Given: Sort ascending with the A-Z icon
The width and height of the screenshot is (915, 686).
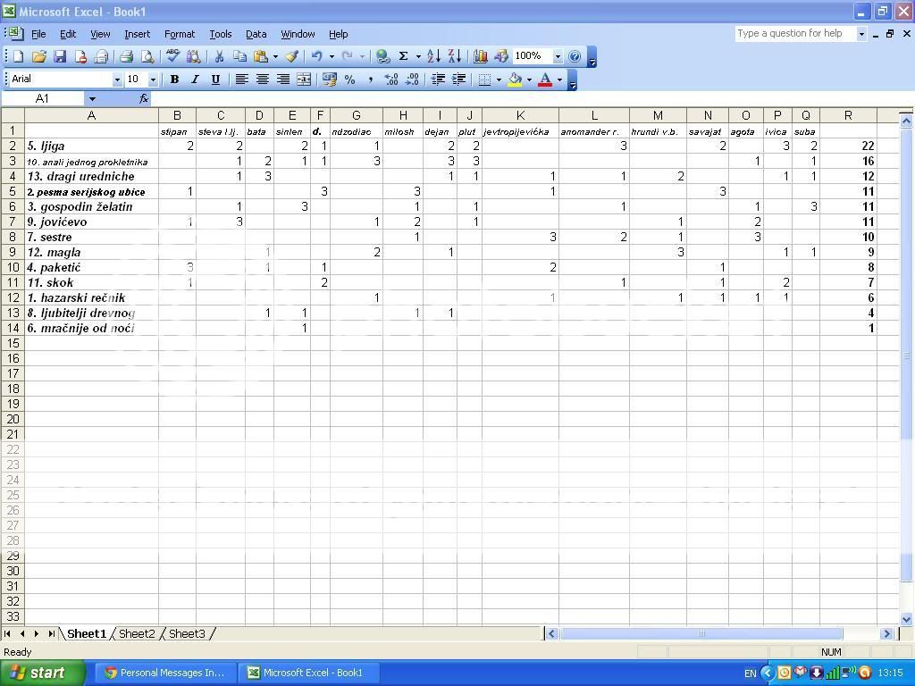Looking at the screenshot, I should point(433,56).
